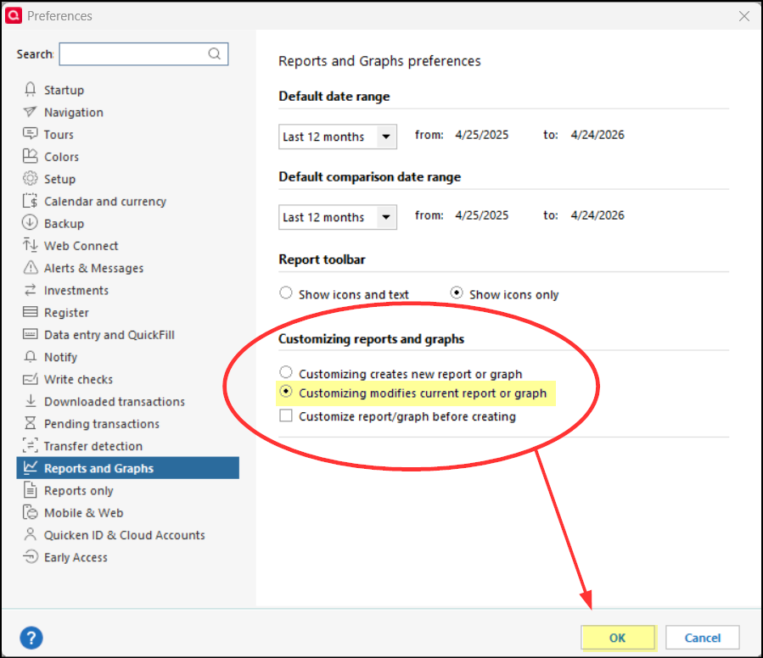
Task: Click the Data entry keyboard icon
Action: [x=31, y=334]
